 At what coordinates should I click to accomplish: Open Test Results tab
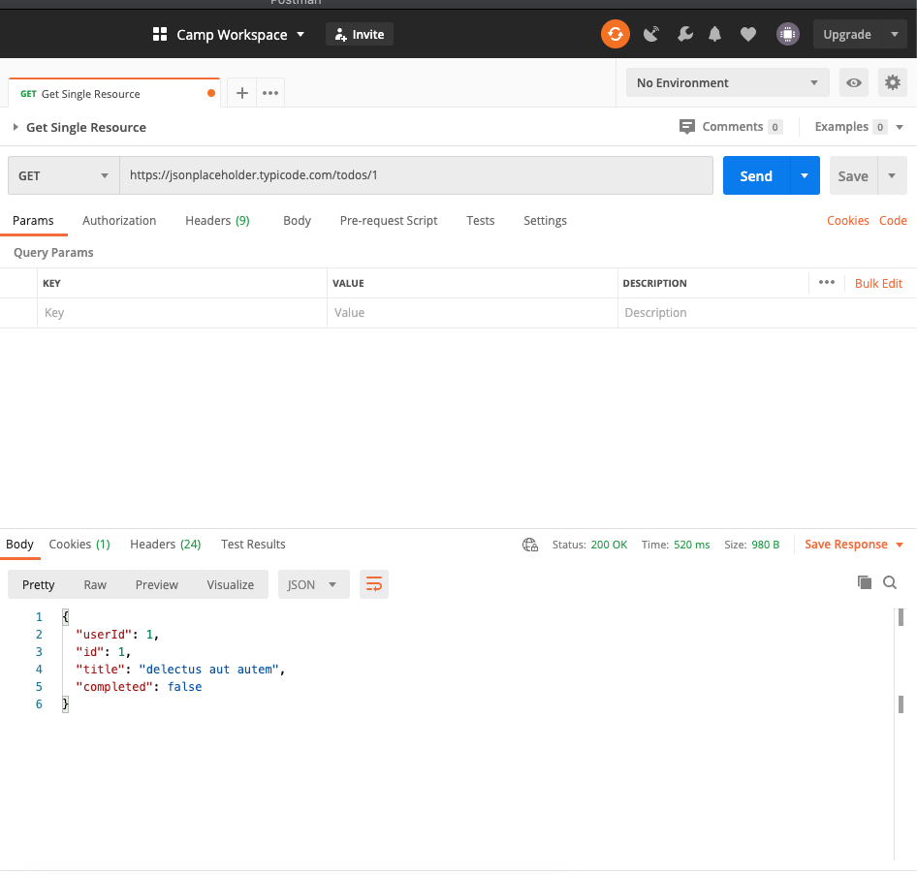(253, 545)
